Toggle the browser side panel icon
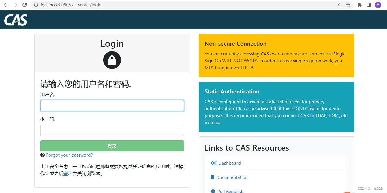The image size is (387, 193). point(369,5)
